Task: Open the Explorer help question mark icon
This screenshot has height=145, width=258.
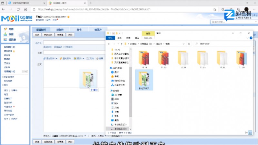Action: click(x=251, y=38)
